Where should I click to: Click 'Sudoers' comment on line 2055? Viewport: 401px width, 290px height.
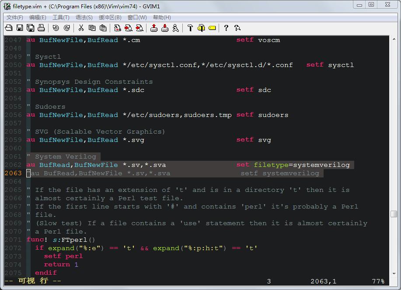tap(50, 106)
